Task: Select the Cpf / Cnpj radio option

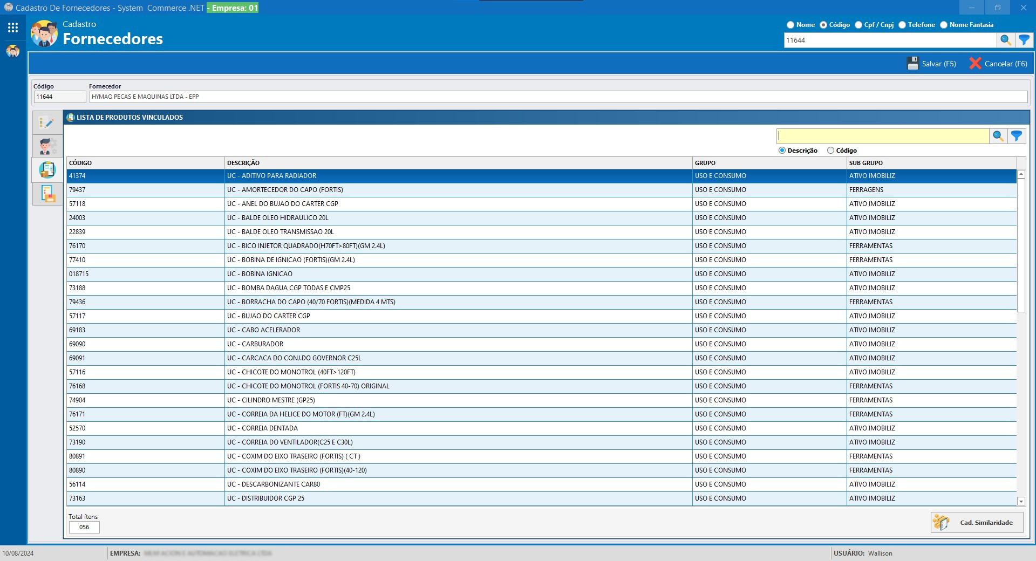Action: point(858,25)
